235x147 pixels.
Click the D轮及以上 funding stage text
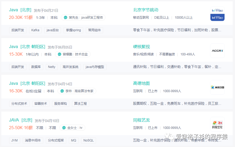(162, 18)
